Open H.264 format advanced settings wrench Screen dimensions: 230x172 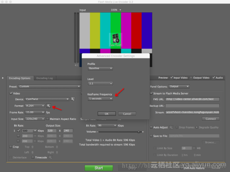(49, 106)
